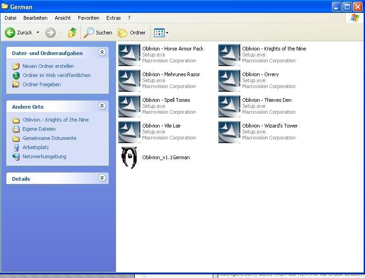Click the green Zurück back arrow
Image resolution: width=365 pixels, height=278 pixels.
[10, 33]
